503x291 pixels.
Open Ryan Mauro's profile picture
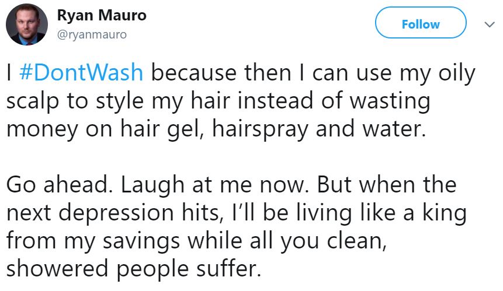pos(27,24)
